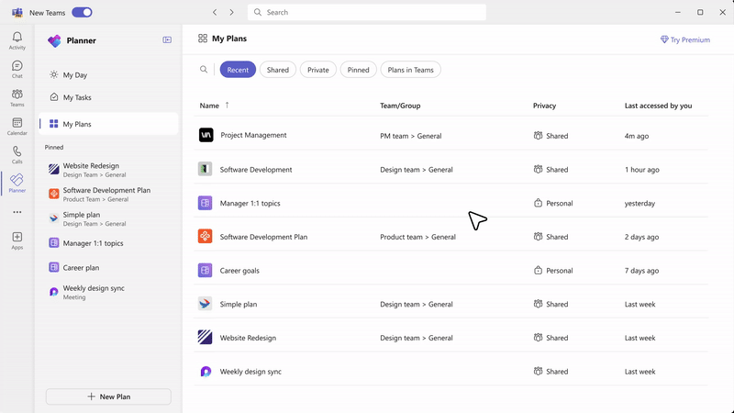Click '2 days ago' access time
This screenshot has height=413, width=734.
coord(641,237)
